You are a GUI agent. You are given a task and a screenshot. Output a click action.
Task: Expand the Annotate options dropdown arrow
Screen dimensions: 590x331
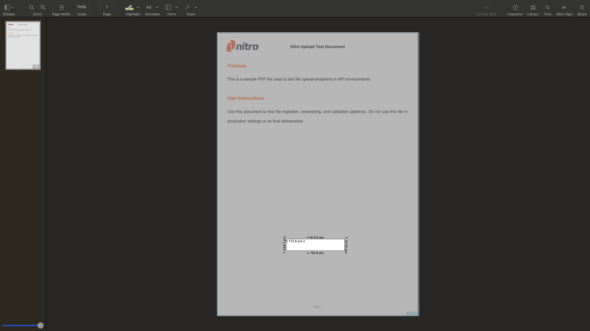pyautogui.click(x=157, y=7)
